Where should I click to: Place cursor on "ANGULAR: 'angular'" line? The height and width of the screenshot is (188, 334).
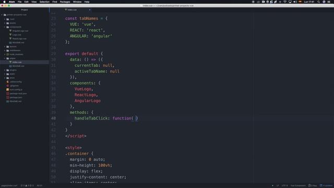click(91, 36)
